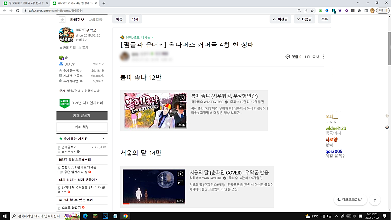The width and height of the screenshot is (391, 220).
Task: Click the Windows taskbar search box
Action: pos(45,216)
